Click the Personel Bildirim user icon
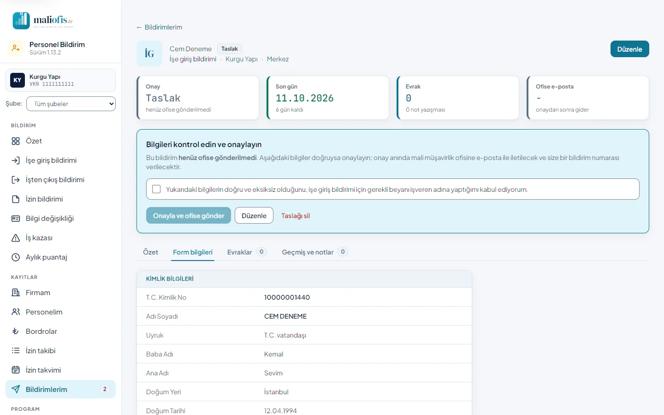This screenshot has width=664, height=415. point(16,48)
